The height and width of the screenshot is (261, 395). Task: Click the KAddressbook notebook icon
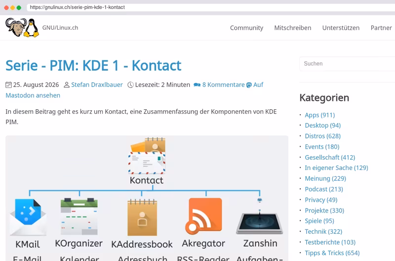pos(142,217)
